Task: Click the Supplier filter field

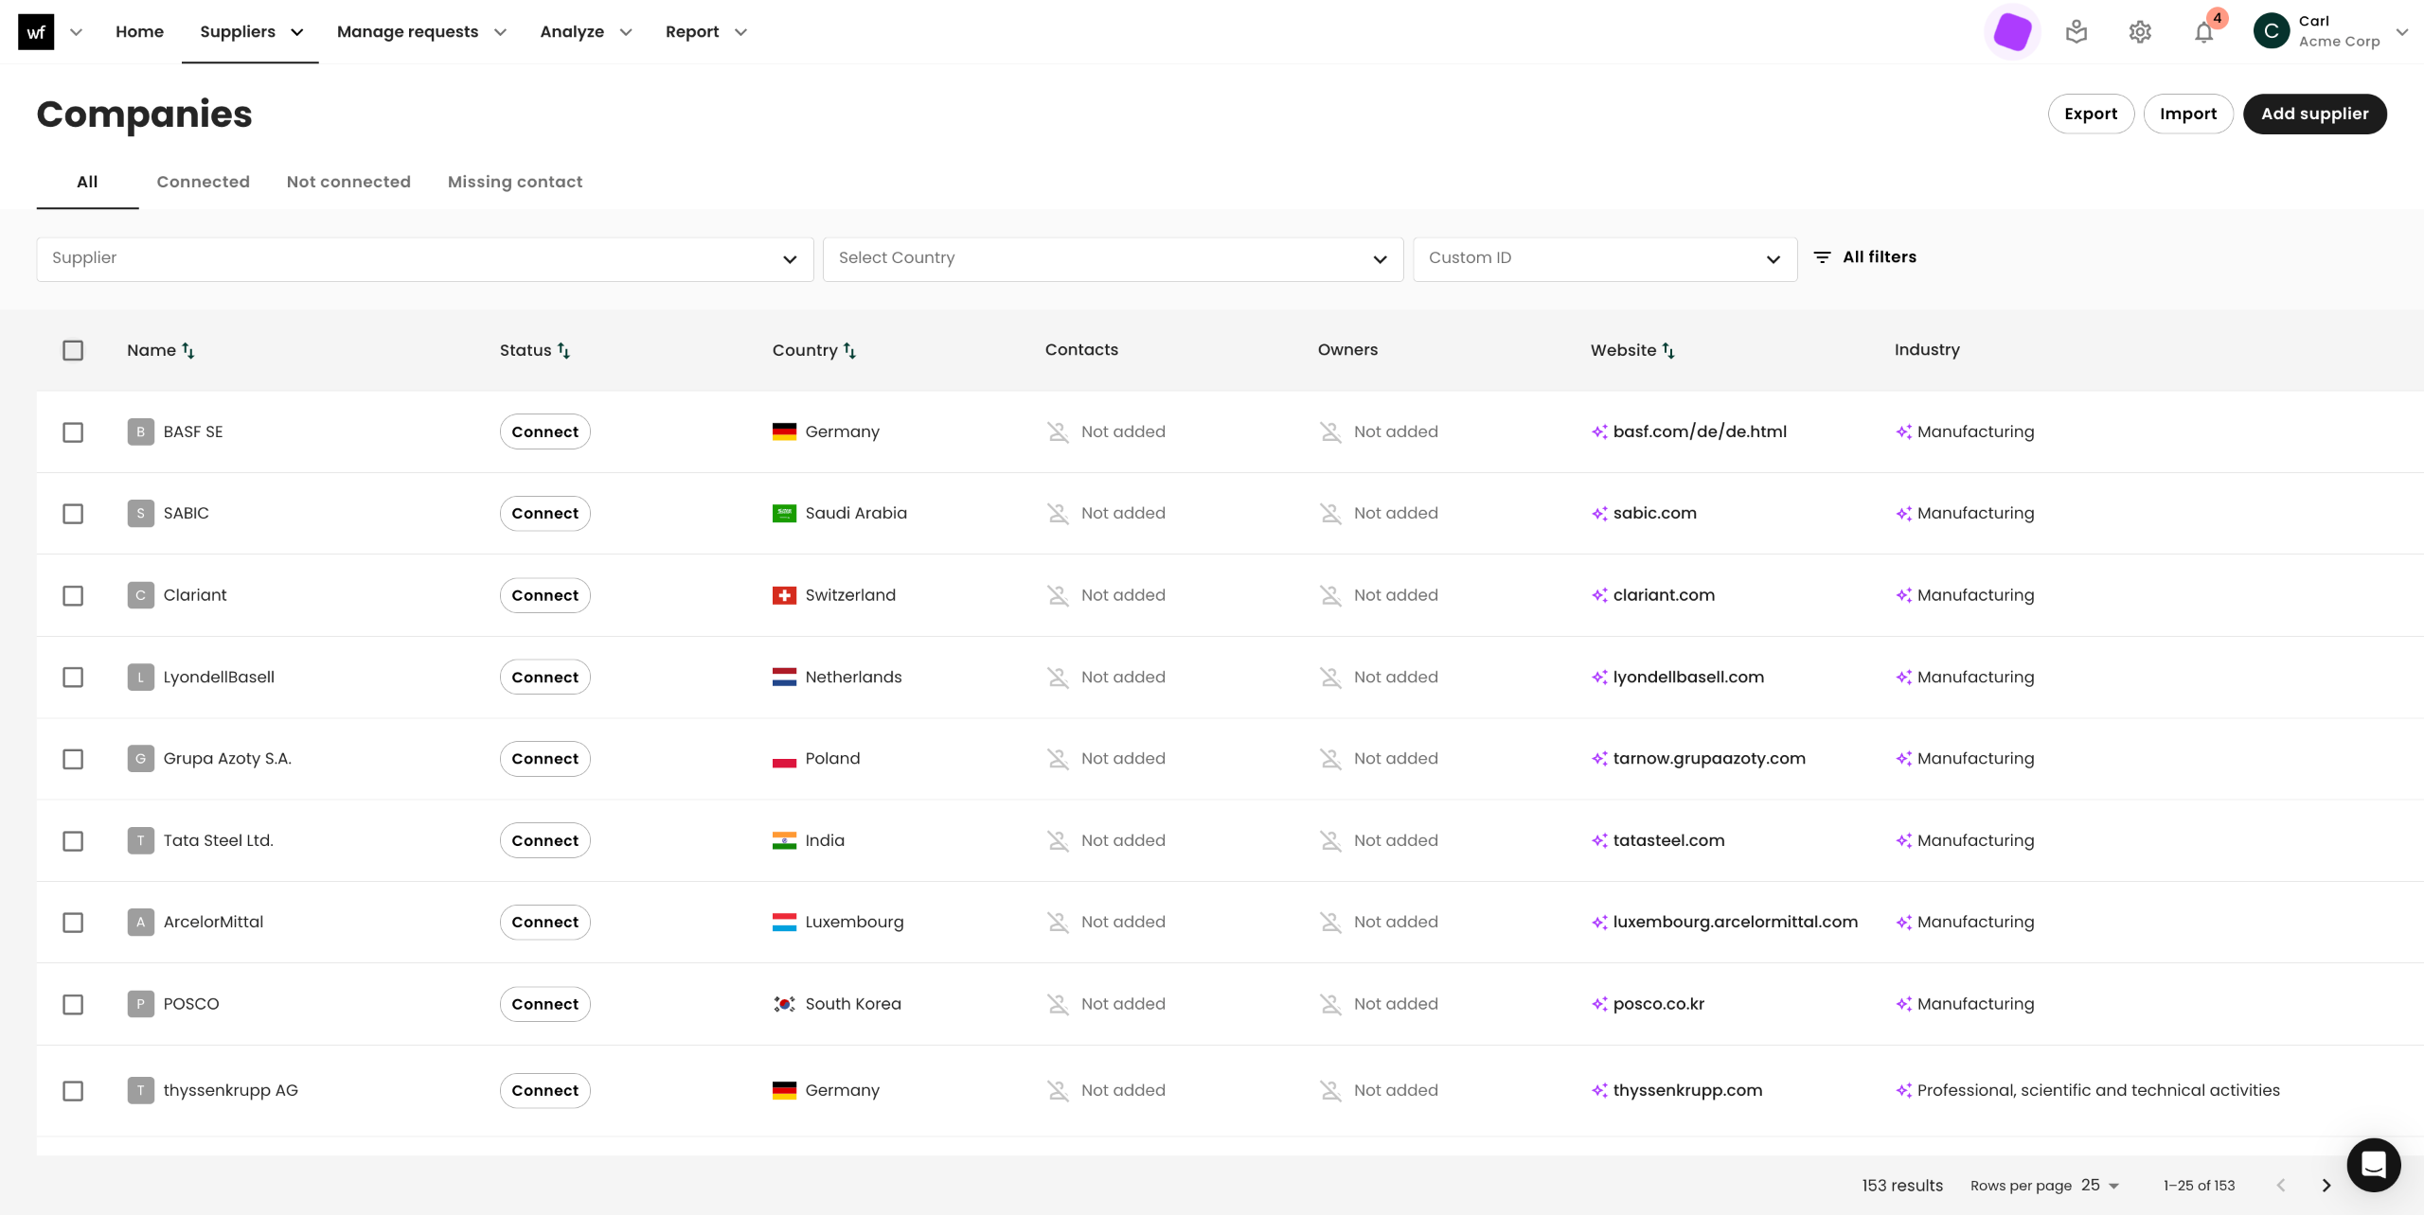Action: (x=424, y=258)
